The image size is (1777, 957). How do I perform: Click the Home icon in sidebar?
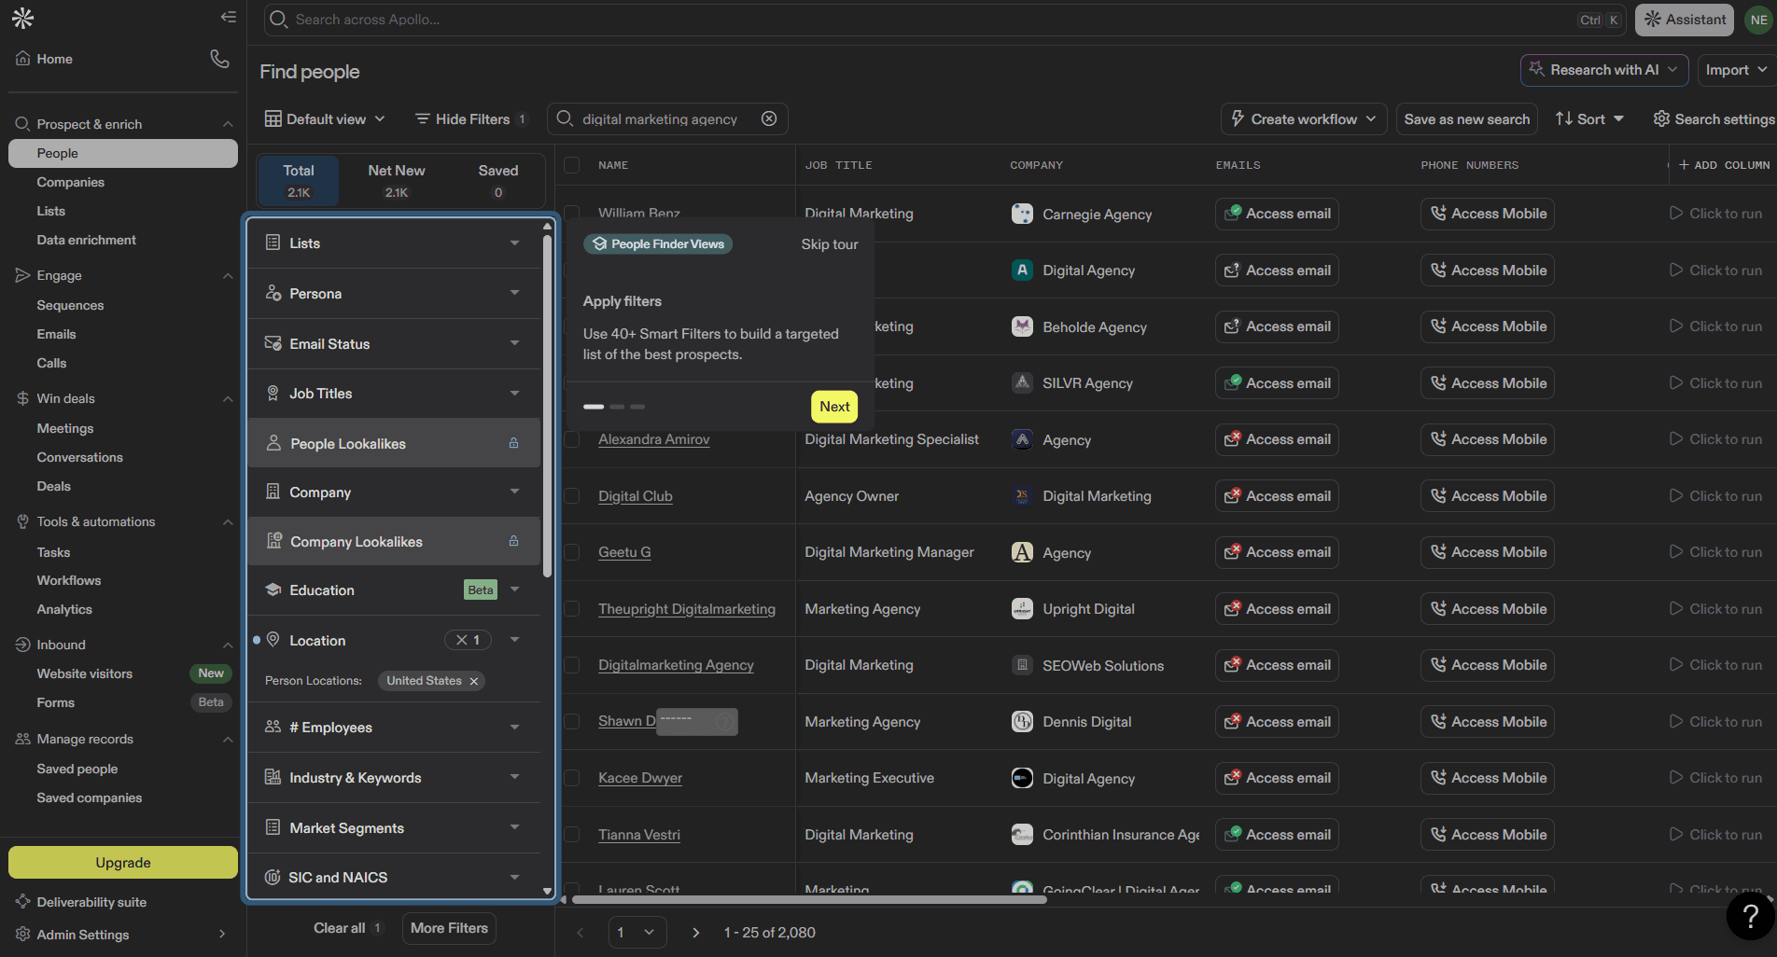(23, 59)
